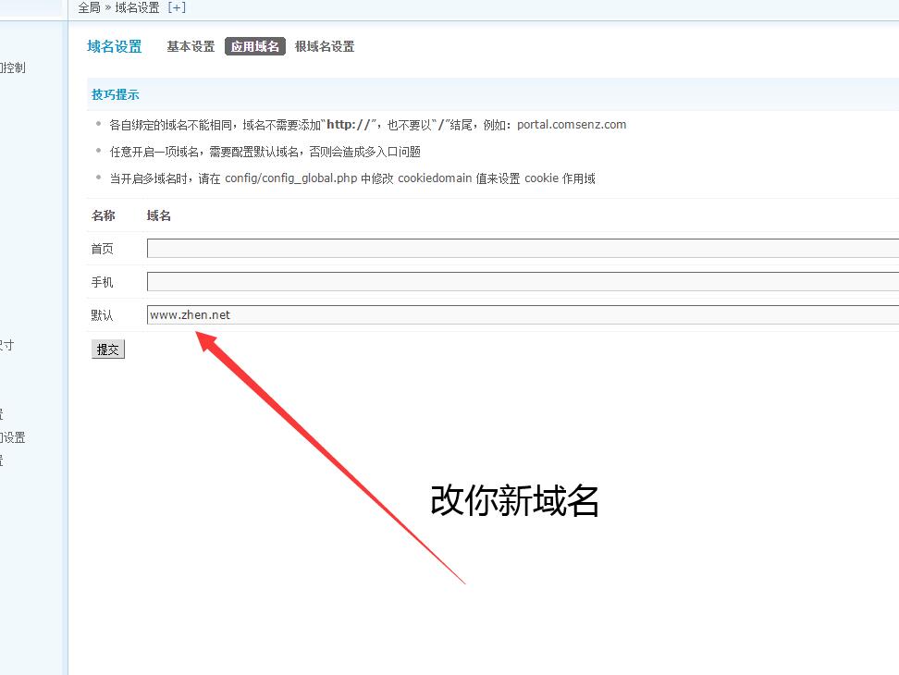Click the 域名 column header
The height and width of the screenshot is (675, 899).
click(159, 215)
